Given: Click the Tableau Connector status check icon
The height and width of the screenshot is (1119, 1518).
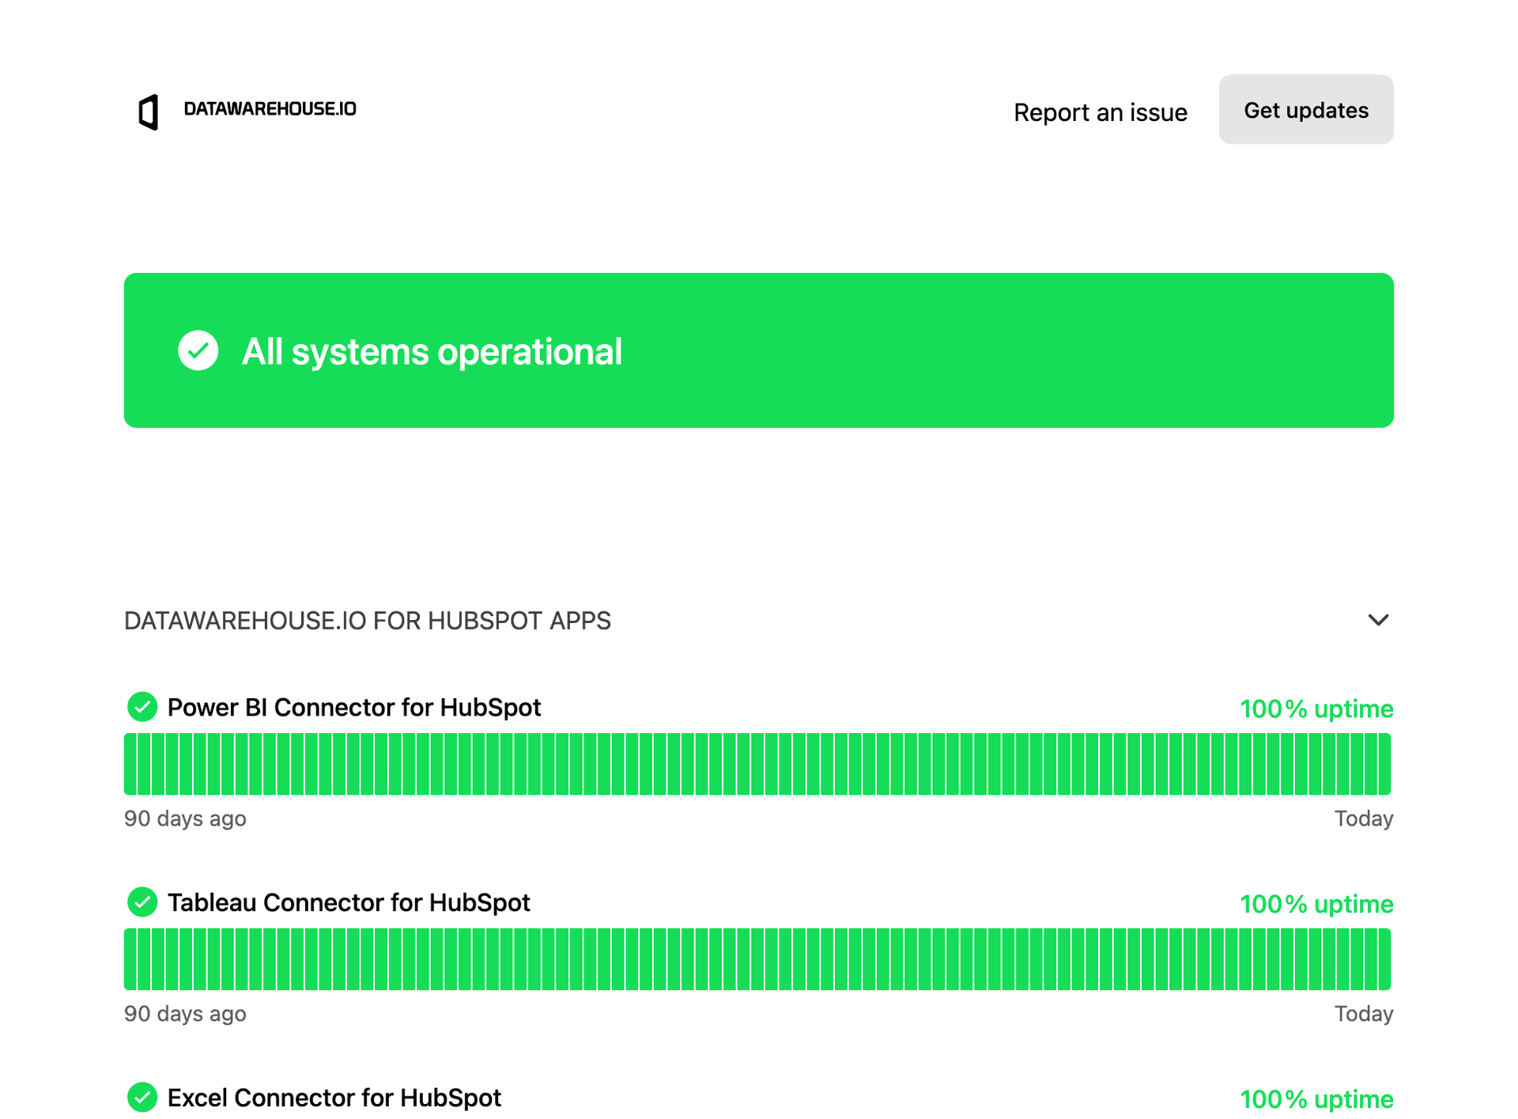Looking at the screenshot, I should pyautogui.click(x=142, y=902).
